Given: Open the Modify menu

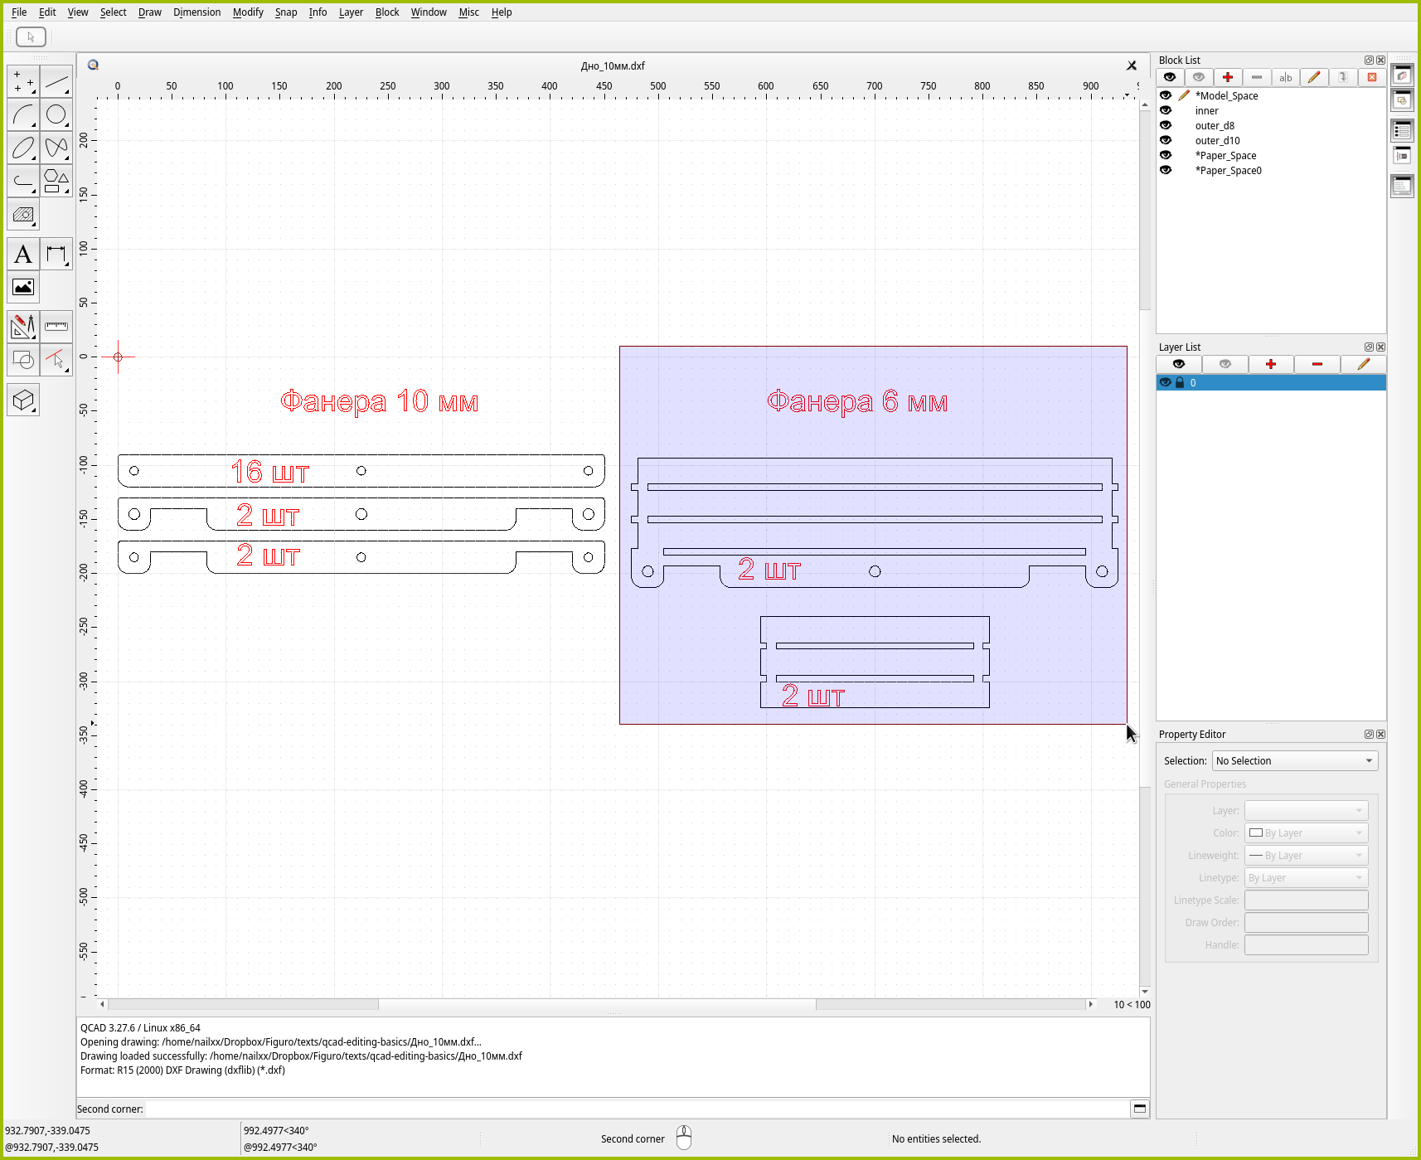Looking at the screenshot, I should pos(247,12).
